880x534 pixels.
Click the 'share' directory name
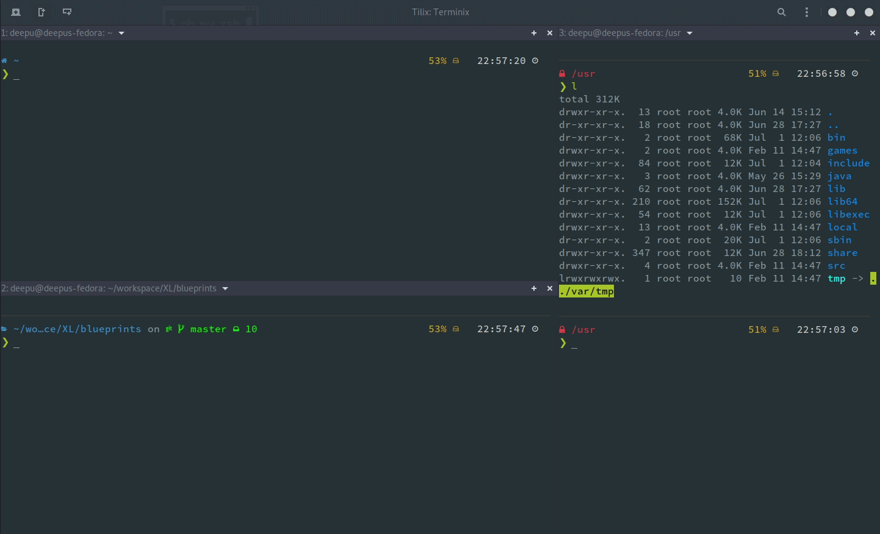coord(843,252)
